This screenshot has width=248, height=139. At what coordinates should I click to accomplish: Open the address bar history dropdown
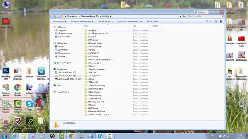(x=181, y=16)
